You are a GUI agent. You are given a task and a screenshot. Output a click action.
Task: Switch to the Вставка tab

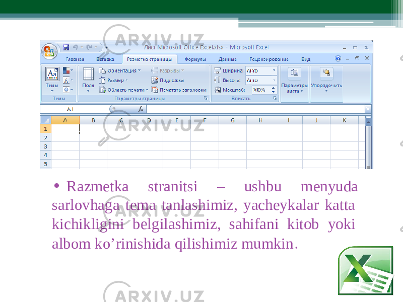105,59
